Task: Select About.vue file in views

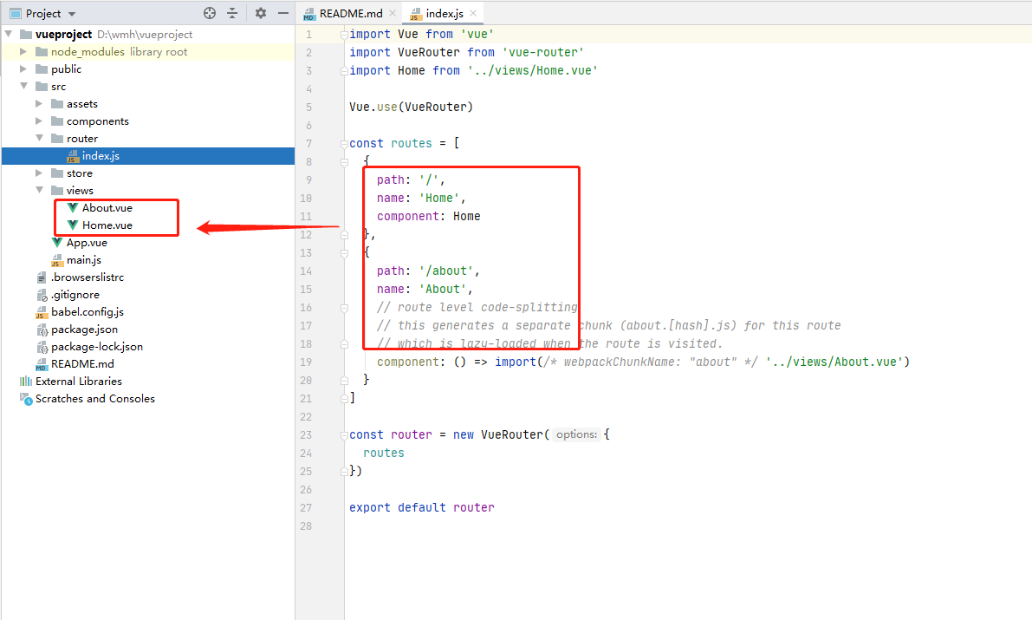Action: [107, 207]
